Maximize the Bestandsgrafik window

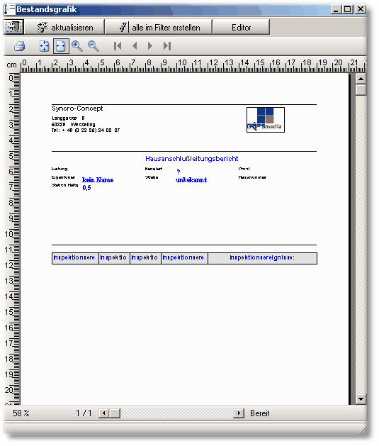(x=347, y=9)
